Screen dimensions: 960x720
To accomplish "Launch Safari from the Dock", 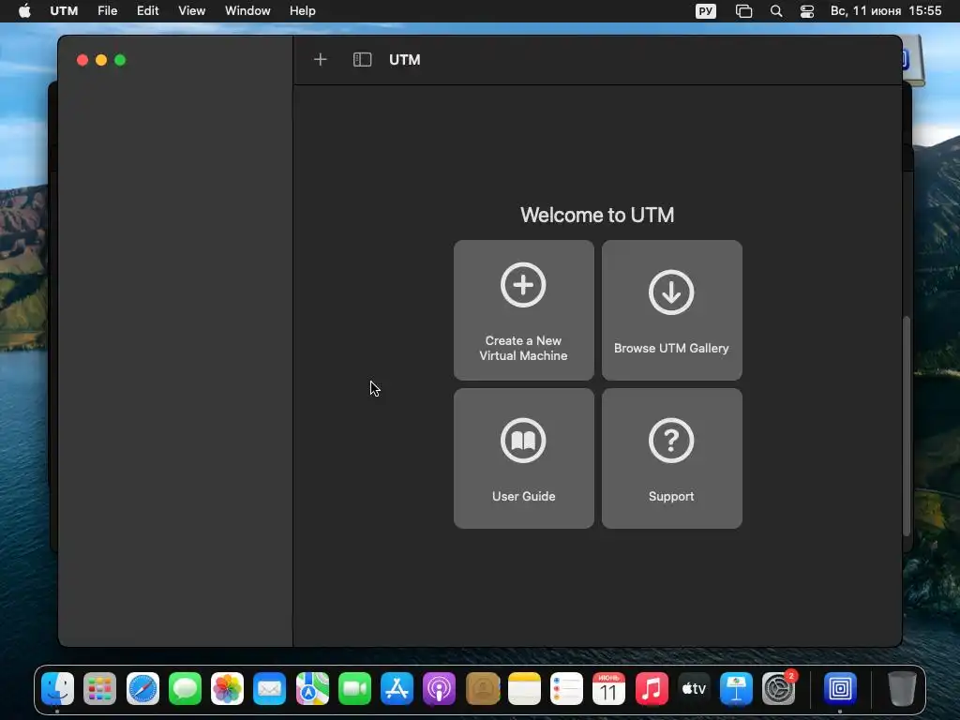I will click(142, 688).
